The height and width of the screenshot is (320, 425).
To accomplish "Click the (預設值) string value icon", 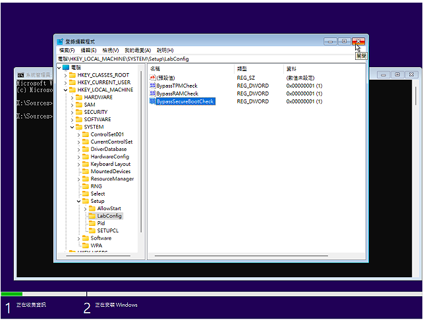I will click(x=153, y=78).
